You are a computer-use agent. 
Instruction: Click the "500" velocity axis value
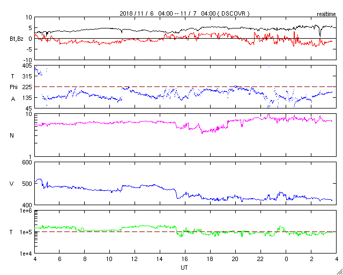point(28,184)
